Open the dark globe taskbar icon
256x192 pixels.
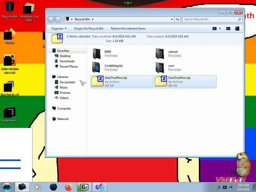[x=53, y=187]
